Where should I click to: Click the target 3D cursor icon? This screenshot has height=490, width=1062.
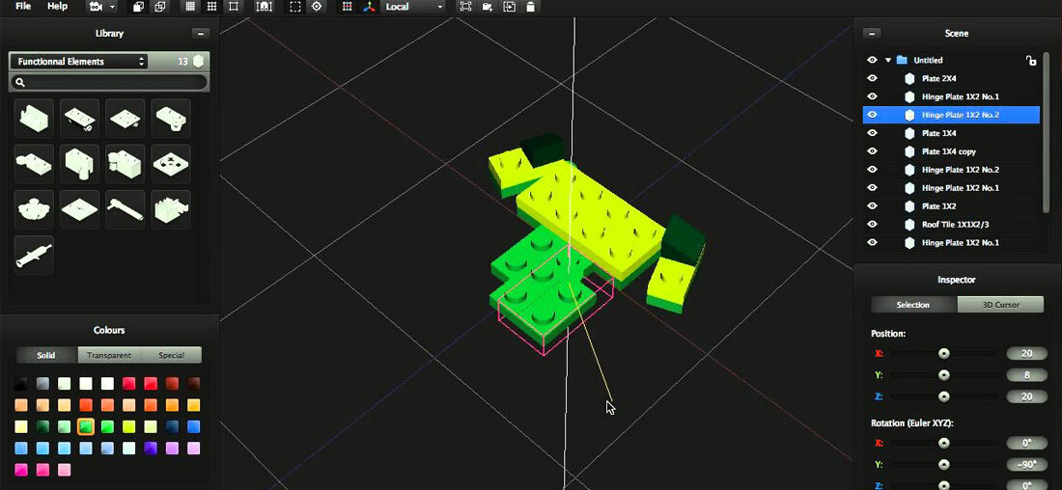click(317, 7)
